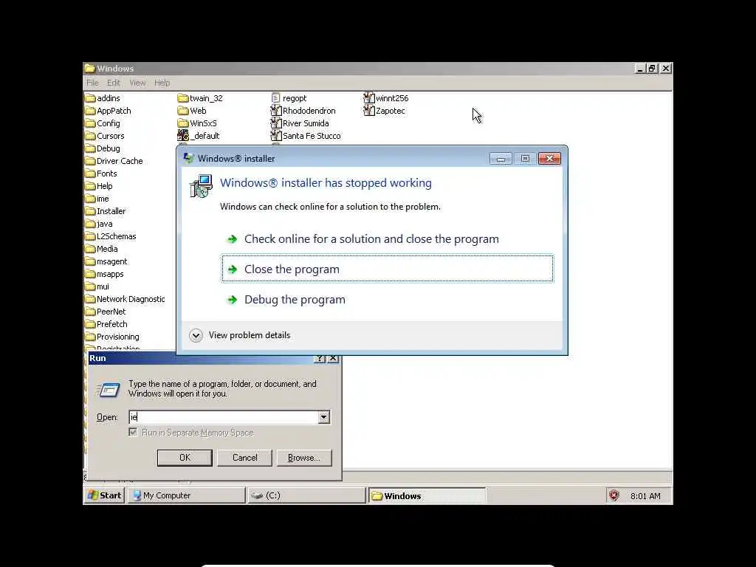Select the mui folder

[97, 286]
